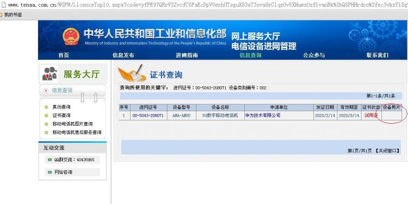Click green bullet next to 移动电话机图片查询

tap(46, 124)
